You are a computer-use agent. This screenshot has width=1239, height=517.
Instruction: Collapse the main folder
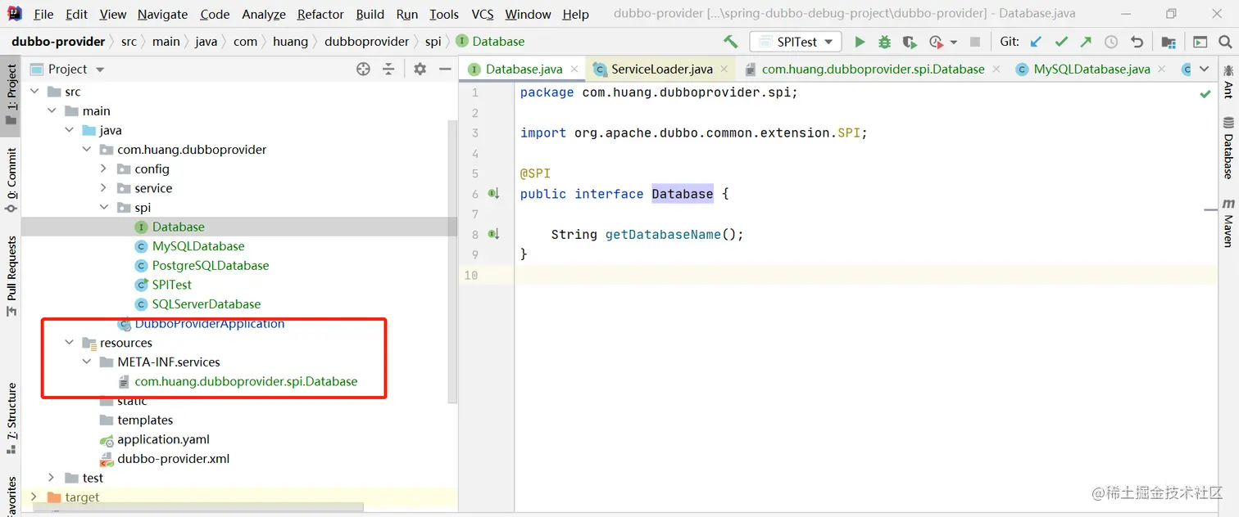coord(52,110)
